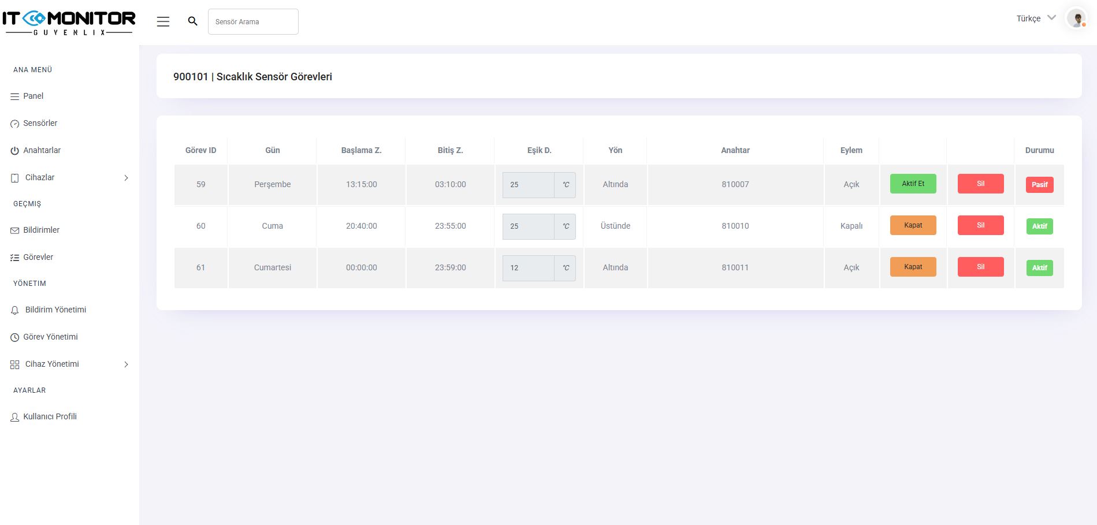Click the hamburger menu icon
The image size is (1097, 525).
163,22
